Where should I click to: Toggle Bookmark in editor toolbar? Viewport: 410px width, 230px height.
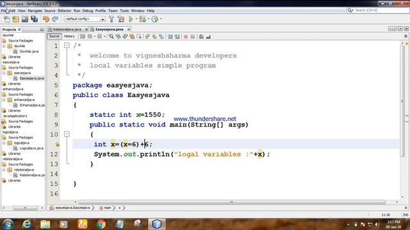(x=161, y=36)
